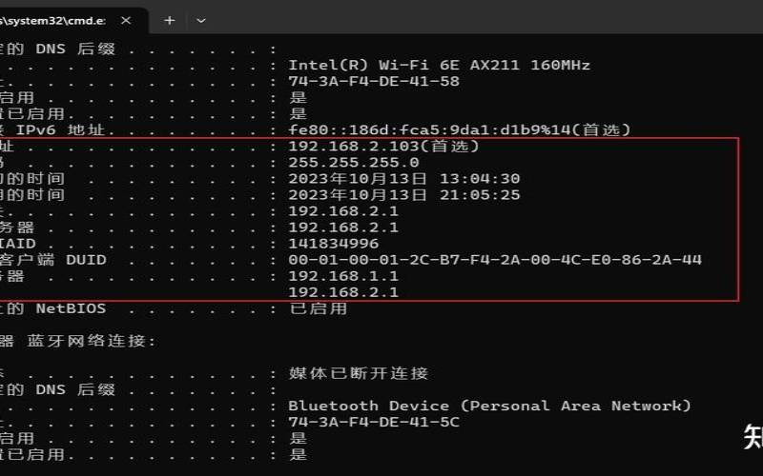Click the DNS server address 192.168.1.1
Viewport: 763px width, 476px height.
pos(343,275)
